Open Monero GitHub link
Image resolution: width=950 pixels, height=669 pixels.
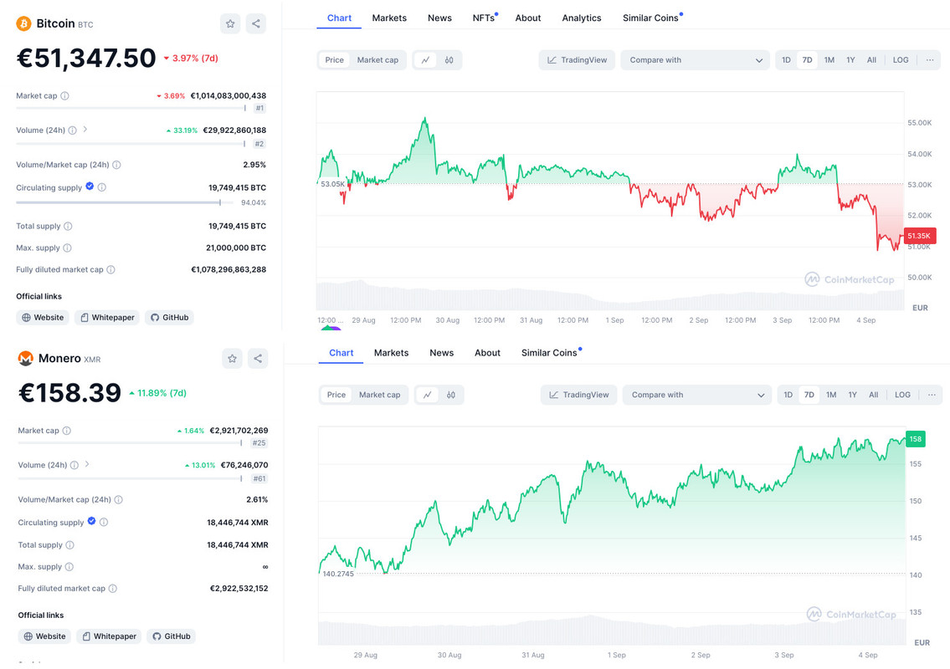coord(171,636)
